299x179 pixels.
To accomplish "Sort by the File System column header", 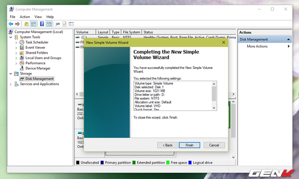I will 131,32.
